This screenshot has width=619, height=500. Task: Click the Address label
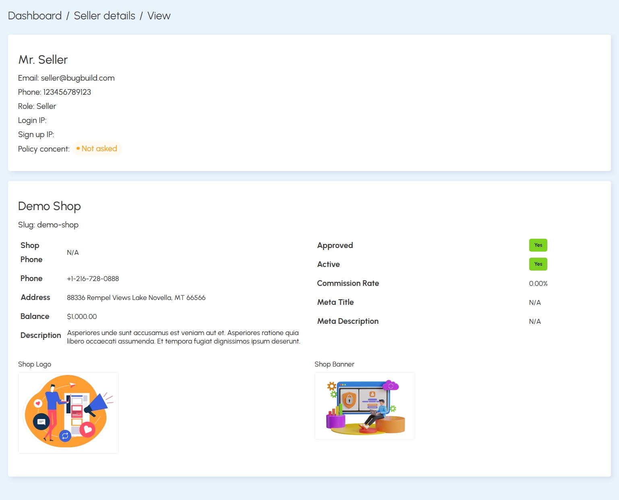click(35, 297)
